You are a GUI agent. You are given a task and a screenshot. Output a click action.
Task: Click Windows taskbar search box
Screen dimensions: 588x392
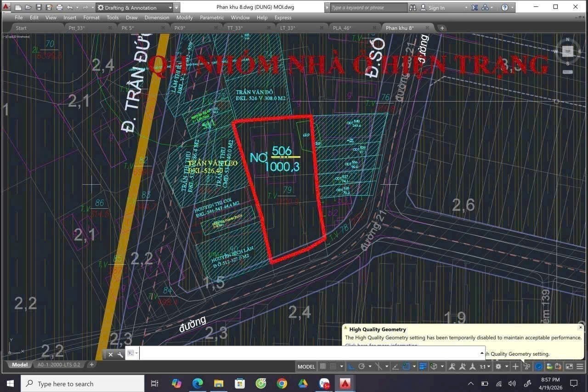pos(83,384)
